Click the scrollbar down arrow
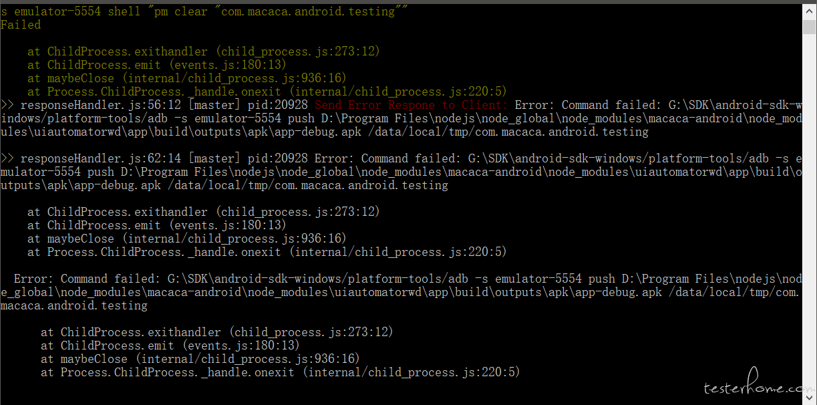 [809, 398]
